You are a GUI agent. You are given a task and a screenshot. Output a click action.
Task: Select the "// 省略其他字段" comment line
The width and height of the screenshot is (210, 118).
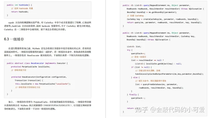click(19, 70)
